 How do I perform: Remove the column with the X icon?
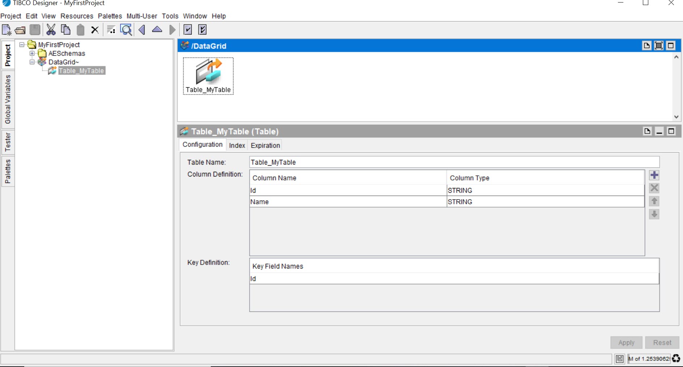pyautogui.click(x=654, y=188)
